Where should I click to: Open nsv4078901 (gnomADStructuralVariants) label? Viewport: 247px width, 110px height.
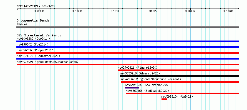pos(47,62)
